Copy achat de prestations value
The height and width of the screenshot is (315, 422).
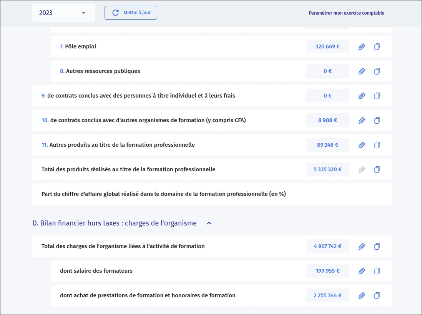click(x=377, y=296)
